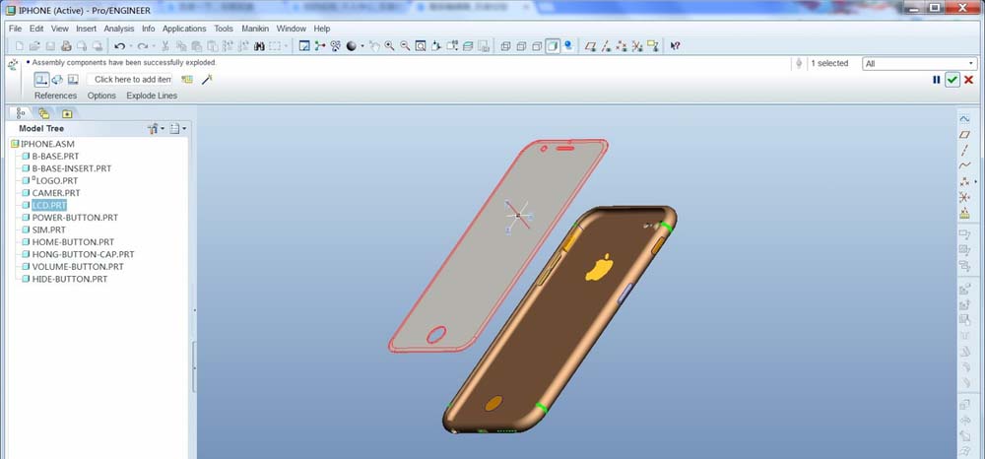The width and height of the screenshot is (985, 459).
Task: Select the Rotate motion type button
Action: pyautogui.click(x=57, y=79)
